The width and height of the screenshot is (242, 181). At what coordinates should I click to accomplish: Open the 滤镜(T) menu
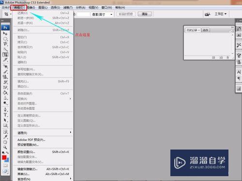68,8
